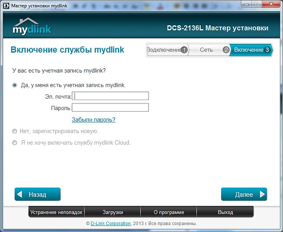
Task: Click step 1 circle in wizard progress
Action: [184, 50]
